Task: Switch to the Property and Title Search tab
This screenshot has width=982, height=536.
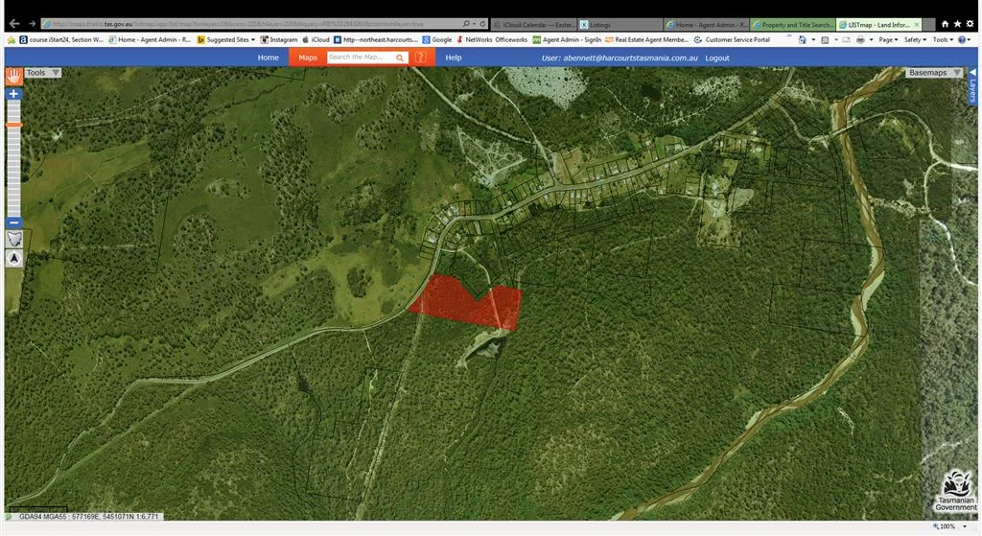Action: pos(791,24)
